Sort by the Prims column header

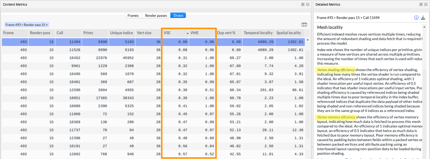(95, 33)
